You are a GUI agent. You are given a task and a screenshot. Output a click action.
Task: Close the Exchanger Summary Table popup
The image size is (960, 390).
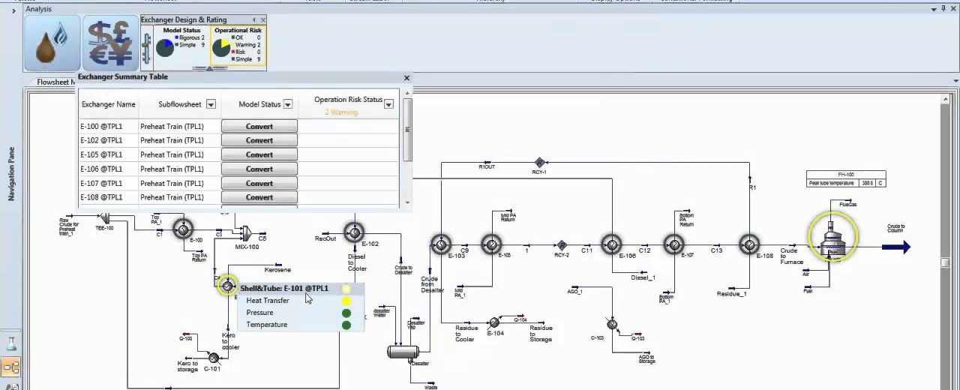406,78
